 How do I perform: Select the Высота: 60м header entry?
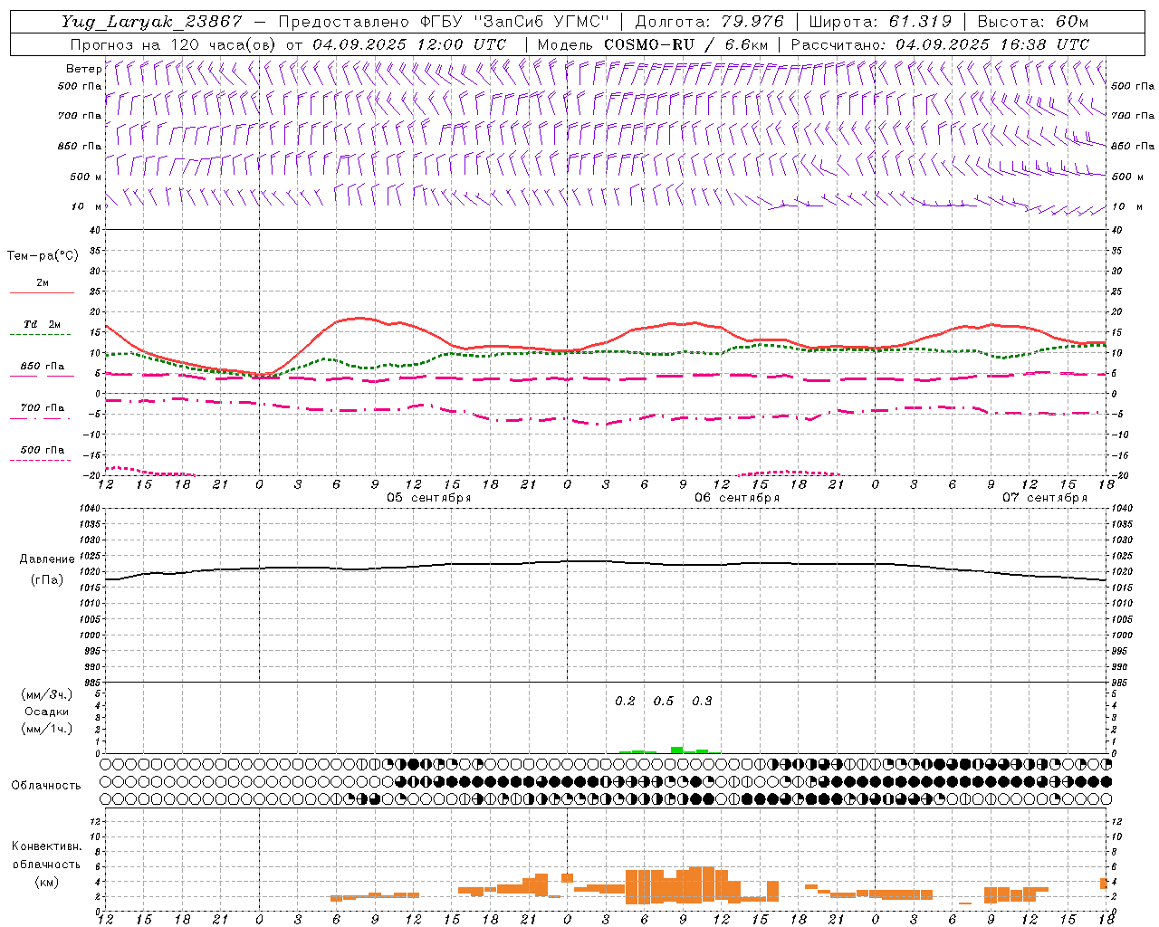coord(1033,22)
